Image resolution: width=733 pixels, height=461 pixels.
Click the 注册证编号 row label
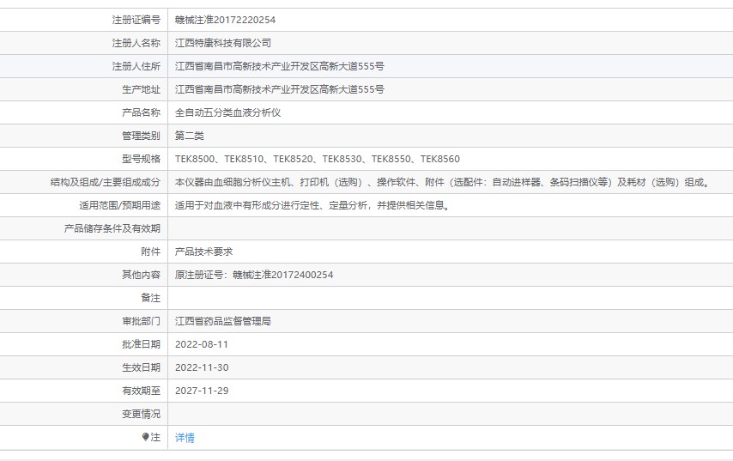coord(136,20)
